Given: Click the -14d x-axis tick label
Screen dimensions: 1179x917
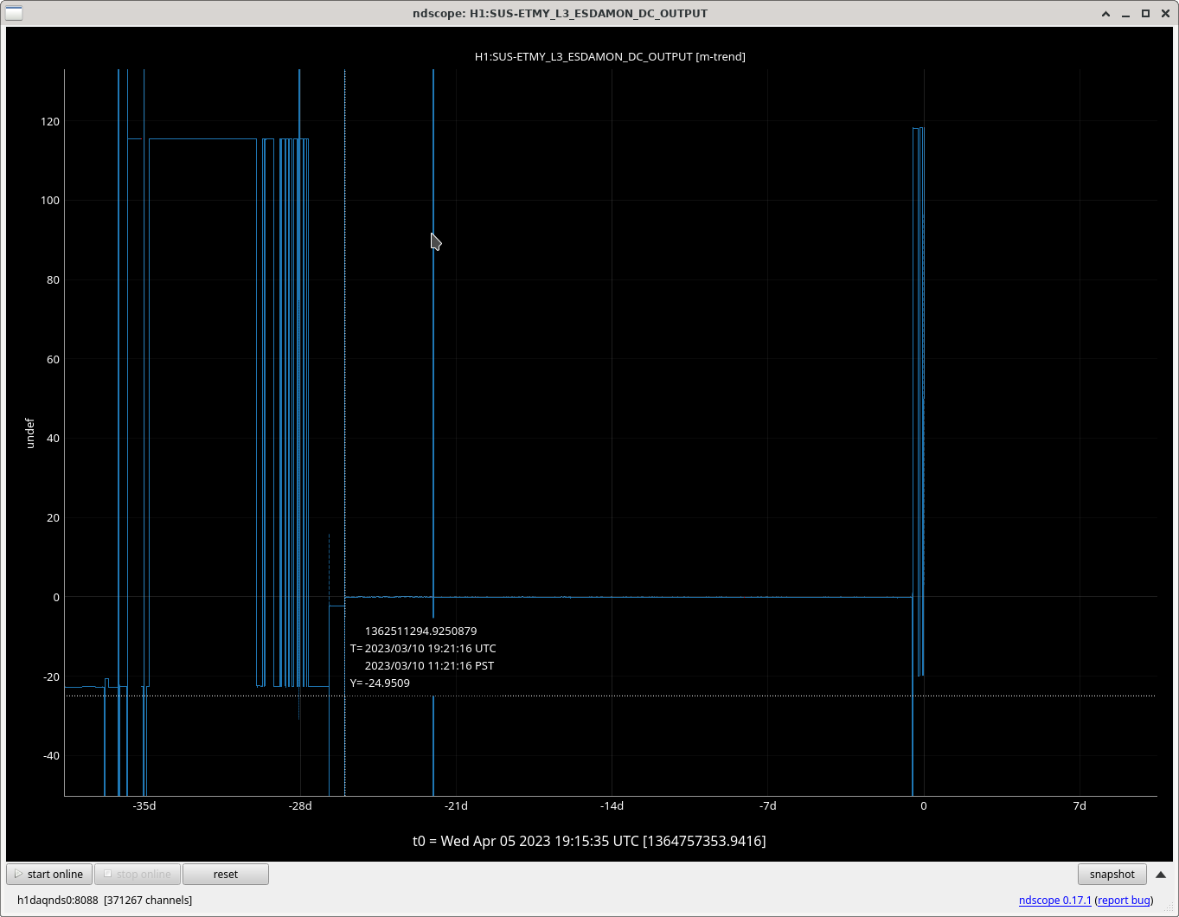Looking at the screenshot, I should click(612, 805).
